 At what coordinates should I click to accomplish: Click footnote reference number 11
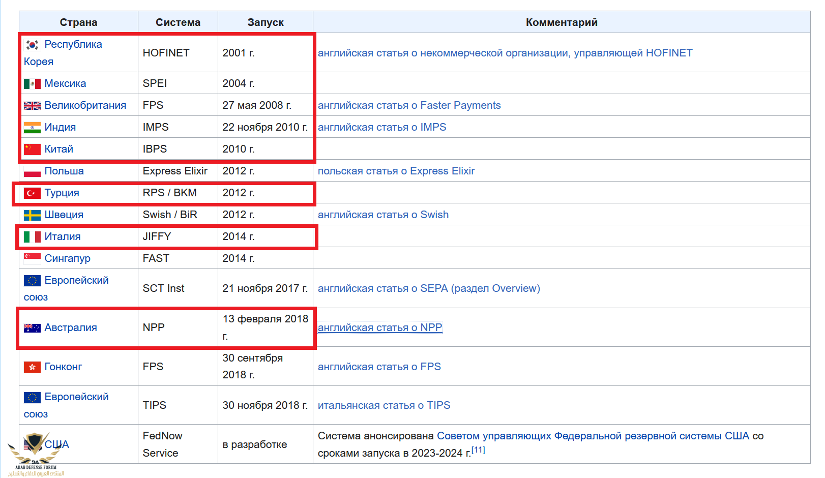(478, 450)
